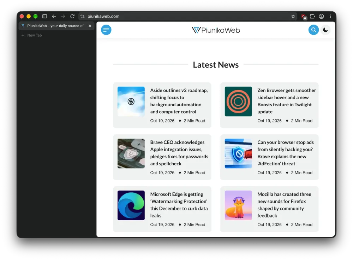Viewport: 353px width, 260px height.
Task: Reload the page
Action: (72, 17)
